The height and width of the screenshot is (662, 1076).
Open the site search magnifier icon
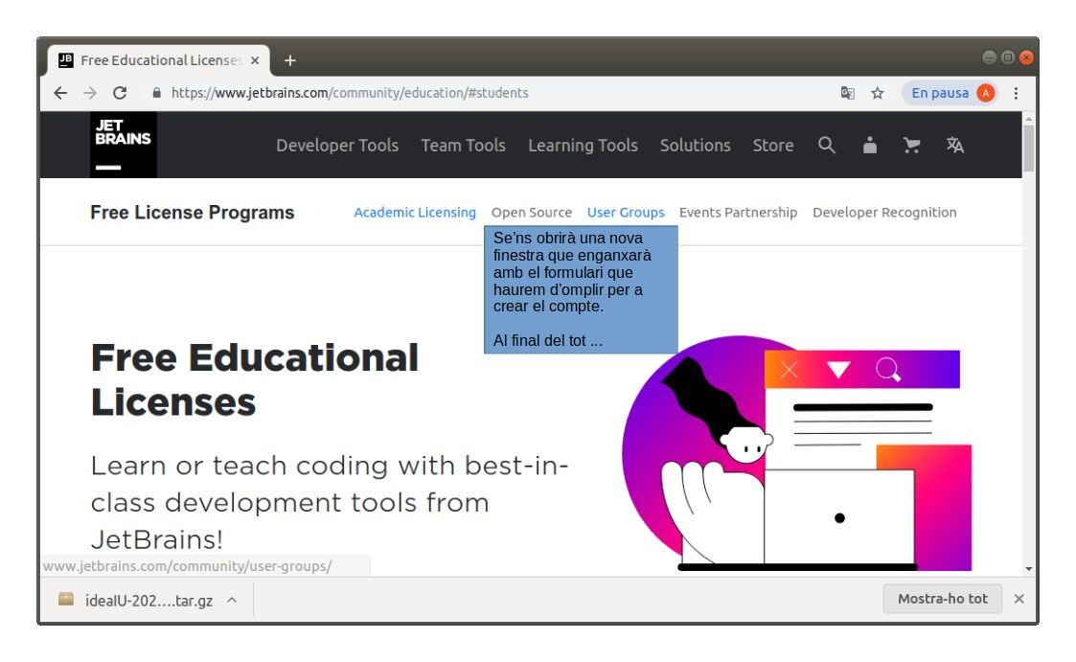pos(827,145)
